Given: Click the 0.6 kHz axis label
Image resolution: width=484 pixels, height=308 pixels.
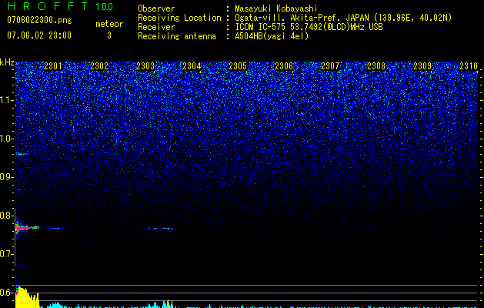Looking at the screenshot, I should click(7, 293).
